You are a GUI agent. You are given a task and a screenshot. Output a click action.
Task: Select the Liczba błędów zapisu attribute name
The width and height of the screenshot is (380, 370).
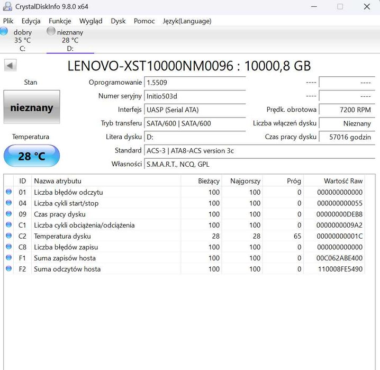coord(66,247)
